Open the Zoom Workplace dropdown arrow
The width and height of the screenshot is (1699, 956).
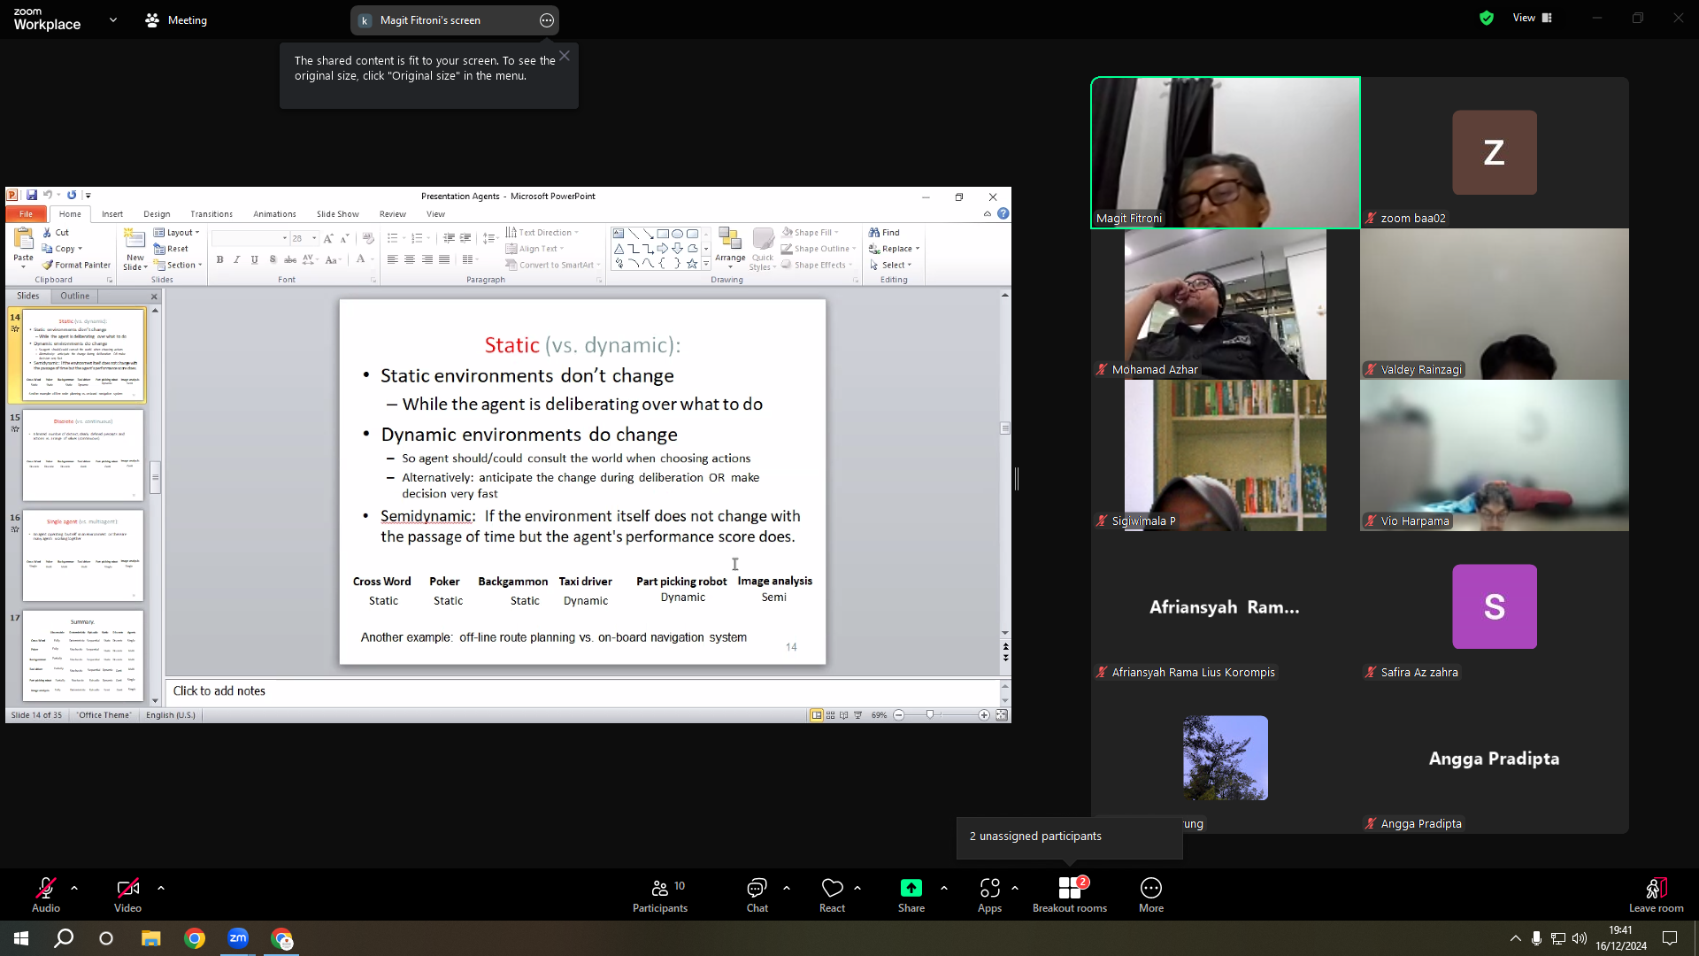(x=113, y=19)
